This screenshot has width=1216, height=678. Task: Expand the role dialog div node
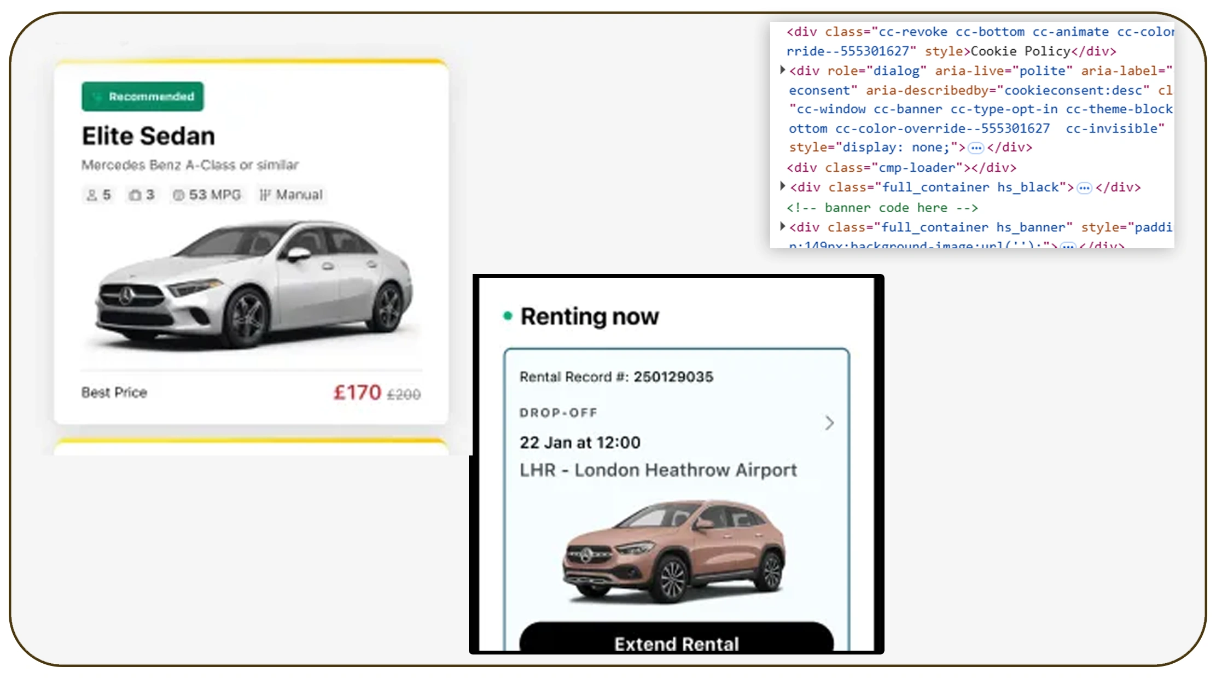(x=783, y=70)
